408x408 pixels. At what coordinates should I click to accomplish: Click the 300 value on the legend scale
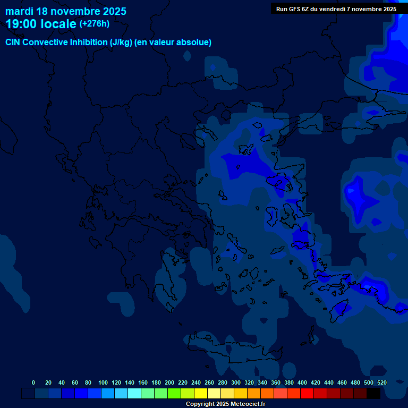coord(235,382)
